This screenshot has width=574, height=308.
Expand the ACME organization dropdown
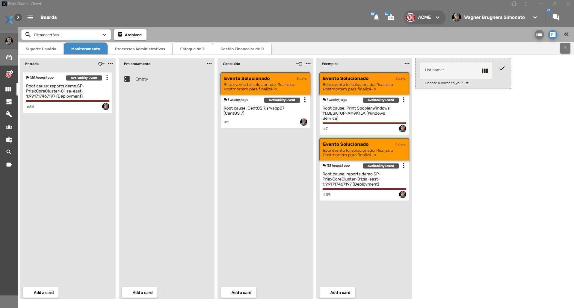[437, 17]
